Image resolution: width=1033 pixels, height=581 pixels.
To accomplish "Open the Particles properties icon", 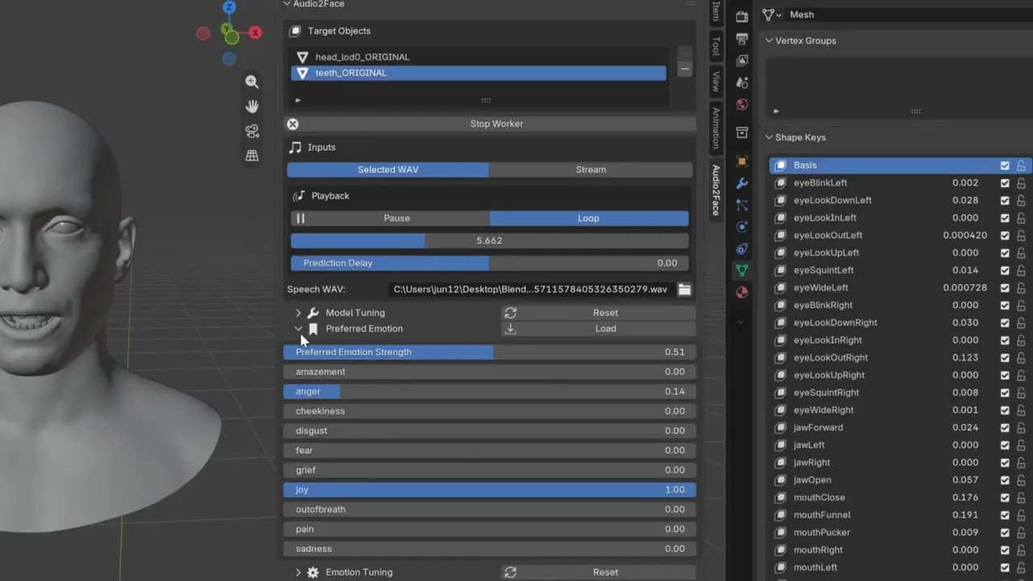I will 742,205.
